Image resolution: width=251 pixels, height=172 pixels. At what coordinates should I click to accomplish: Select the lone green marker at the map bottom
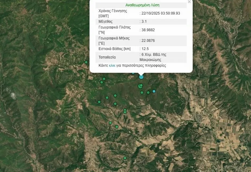[x=125, y=158]
